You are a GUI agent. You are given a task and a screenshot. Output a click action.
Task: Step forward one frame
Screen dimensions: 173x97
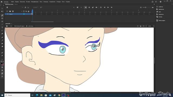click(x=112, y=7)
